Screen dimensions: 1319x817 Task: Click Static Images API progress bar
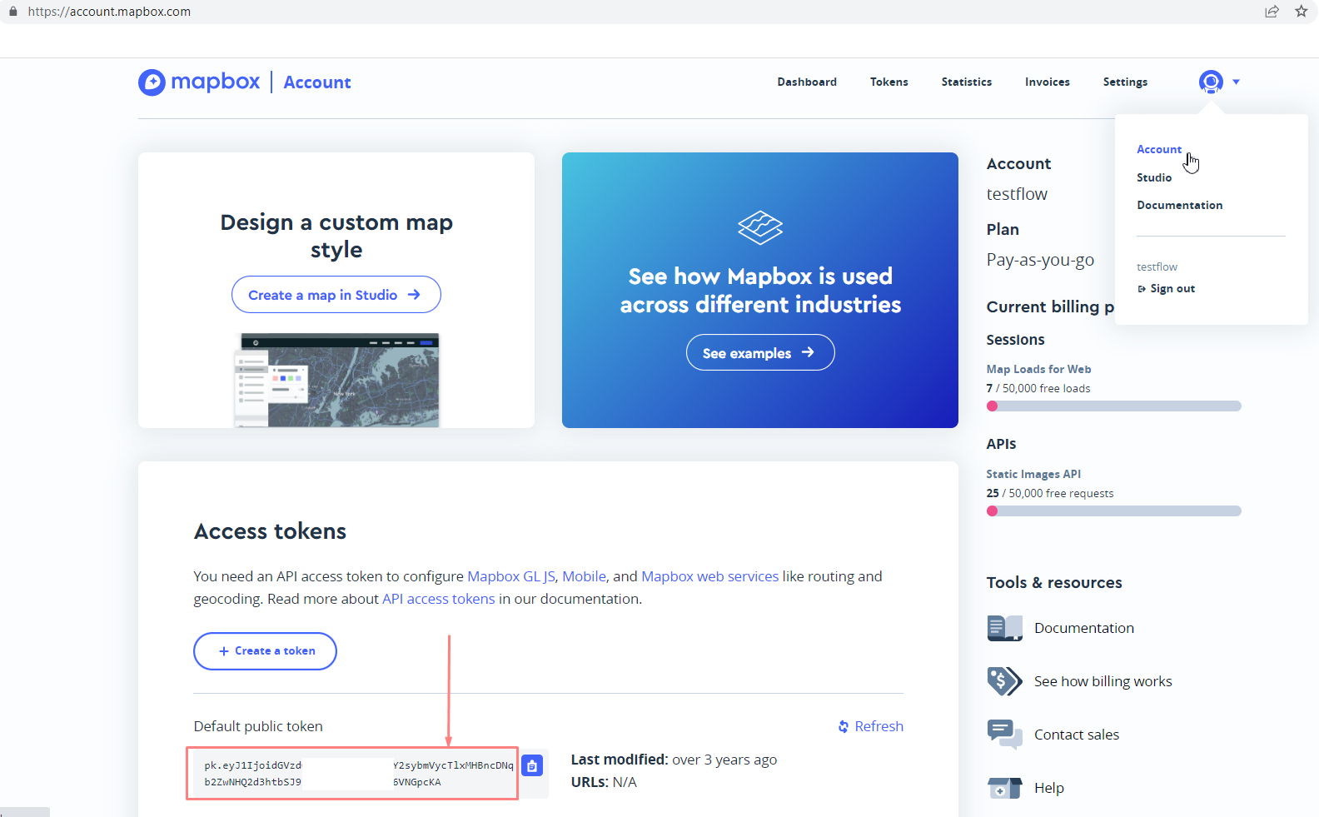(1113, 511)
